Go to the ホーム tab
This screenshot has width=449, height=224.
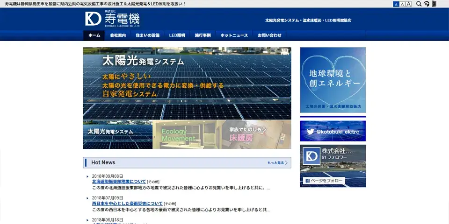tap(94, 35)
